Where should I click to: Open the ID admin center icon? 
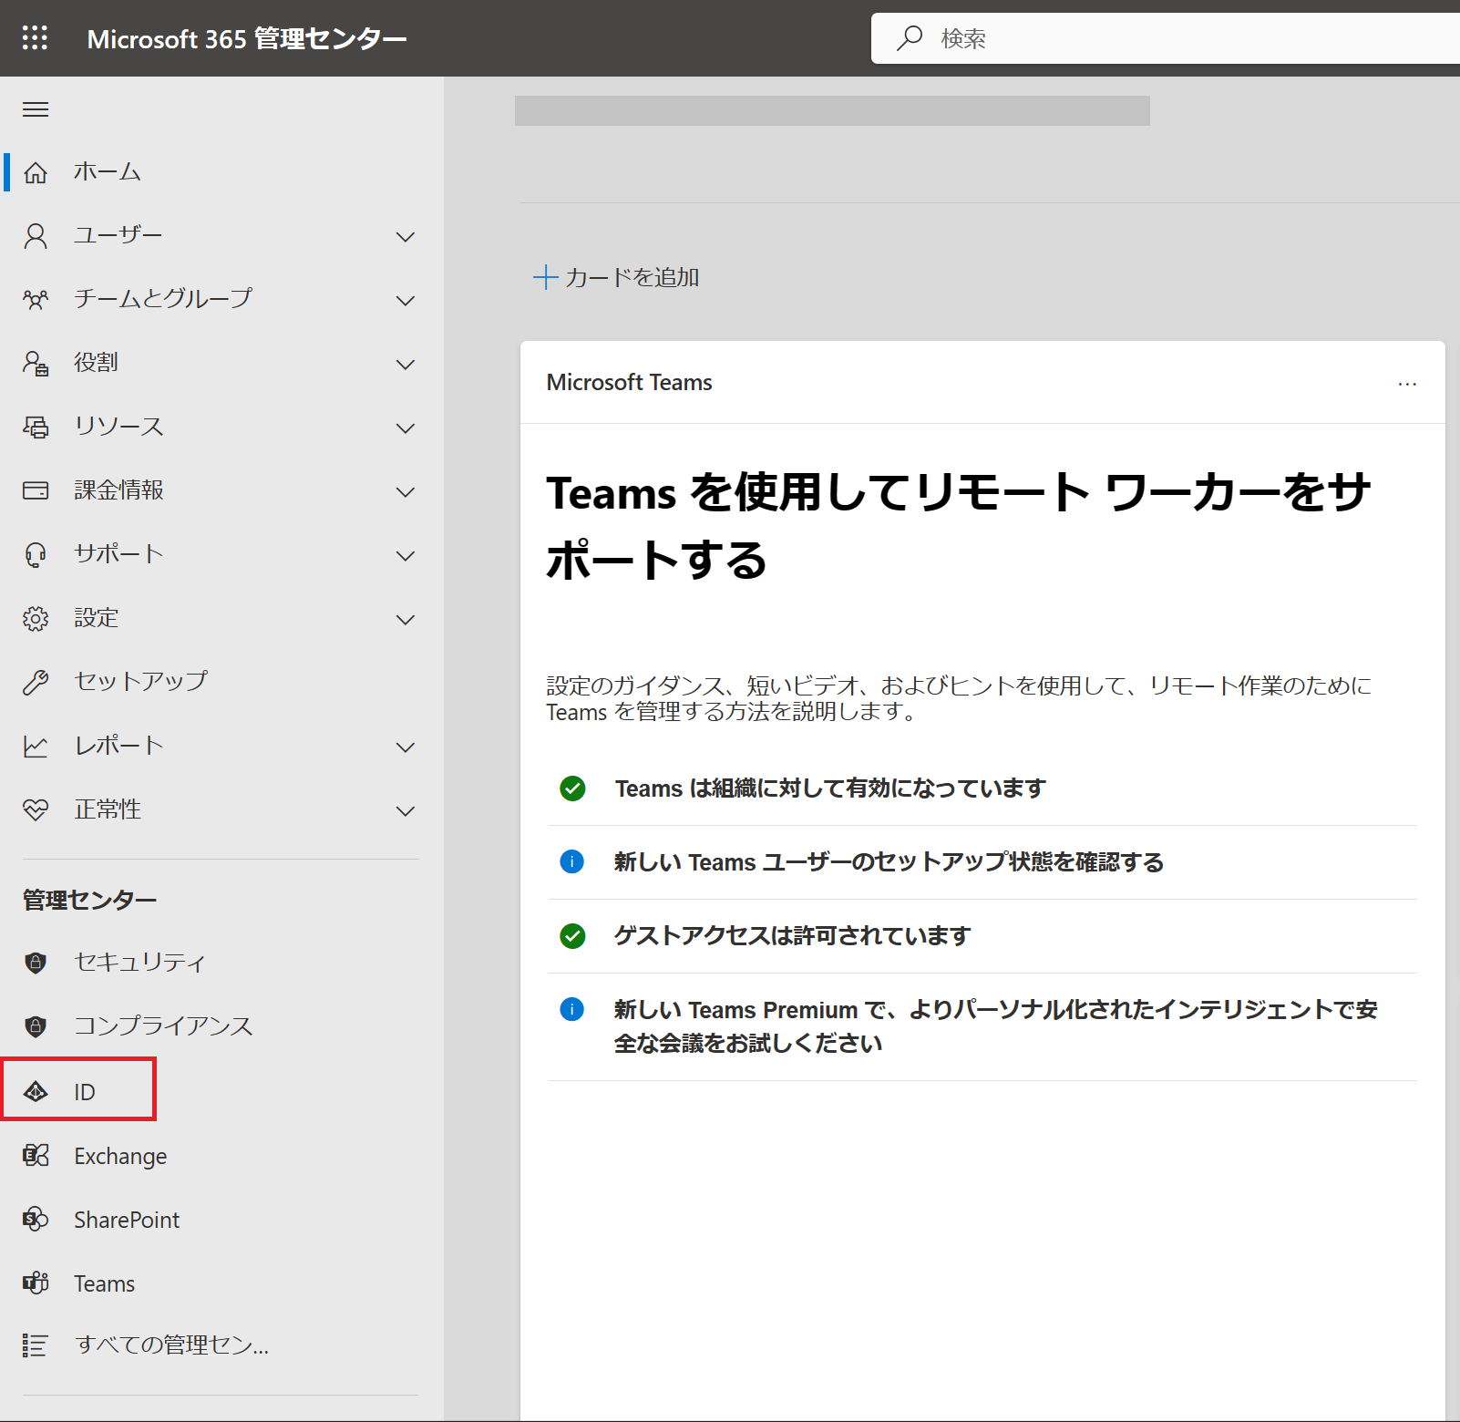point(36,1091)
